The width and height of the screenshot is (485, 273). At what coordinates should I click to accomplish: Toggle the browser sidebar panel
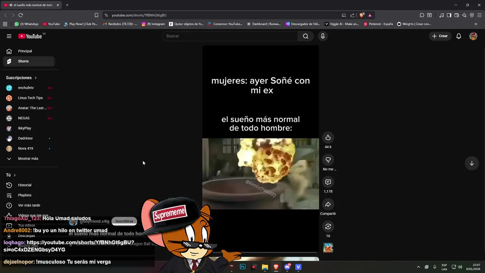449,15
